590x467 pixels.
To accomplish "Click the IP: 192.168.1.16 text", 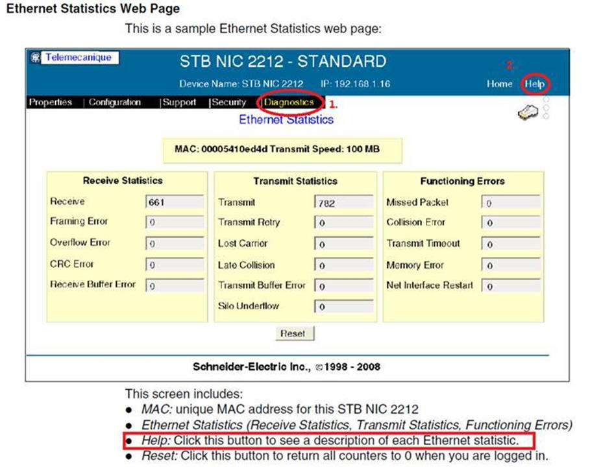I will point(356,84).
